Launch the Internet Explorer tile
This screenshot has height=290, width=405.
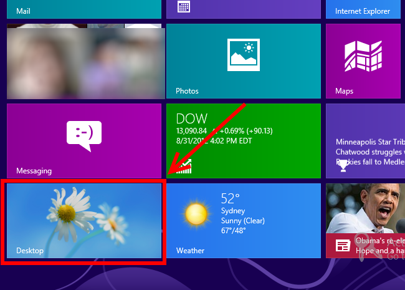(x=363, y=9)
